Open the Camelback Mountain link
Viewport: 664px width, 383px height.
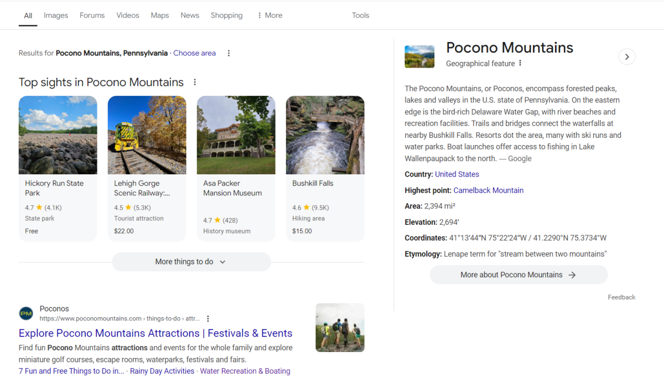point(489,190)
